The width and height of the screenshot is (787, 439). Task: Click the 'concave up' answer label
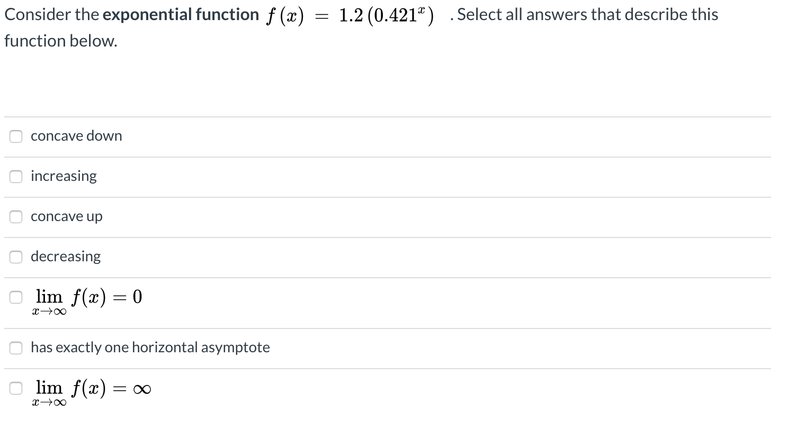[66, 216]
